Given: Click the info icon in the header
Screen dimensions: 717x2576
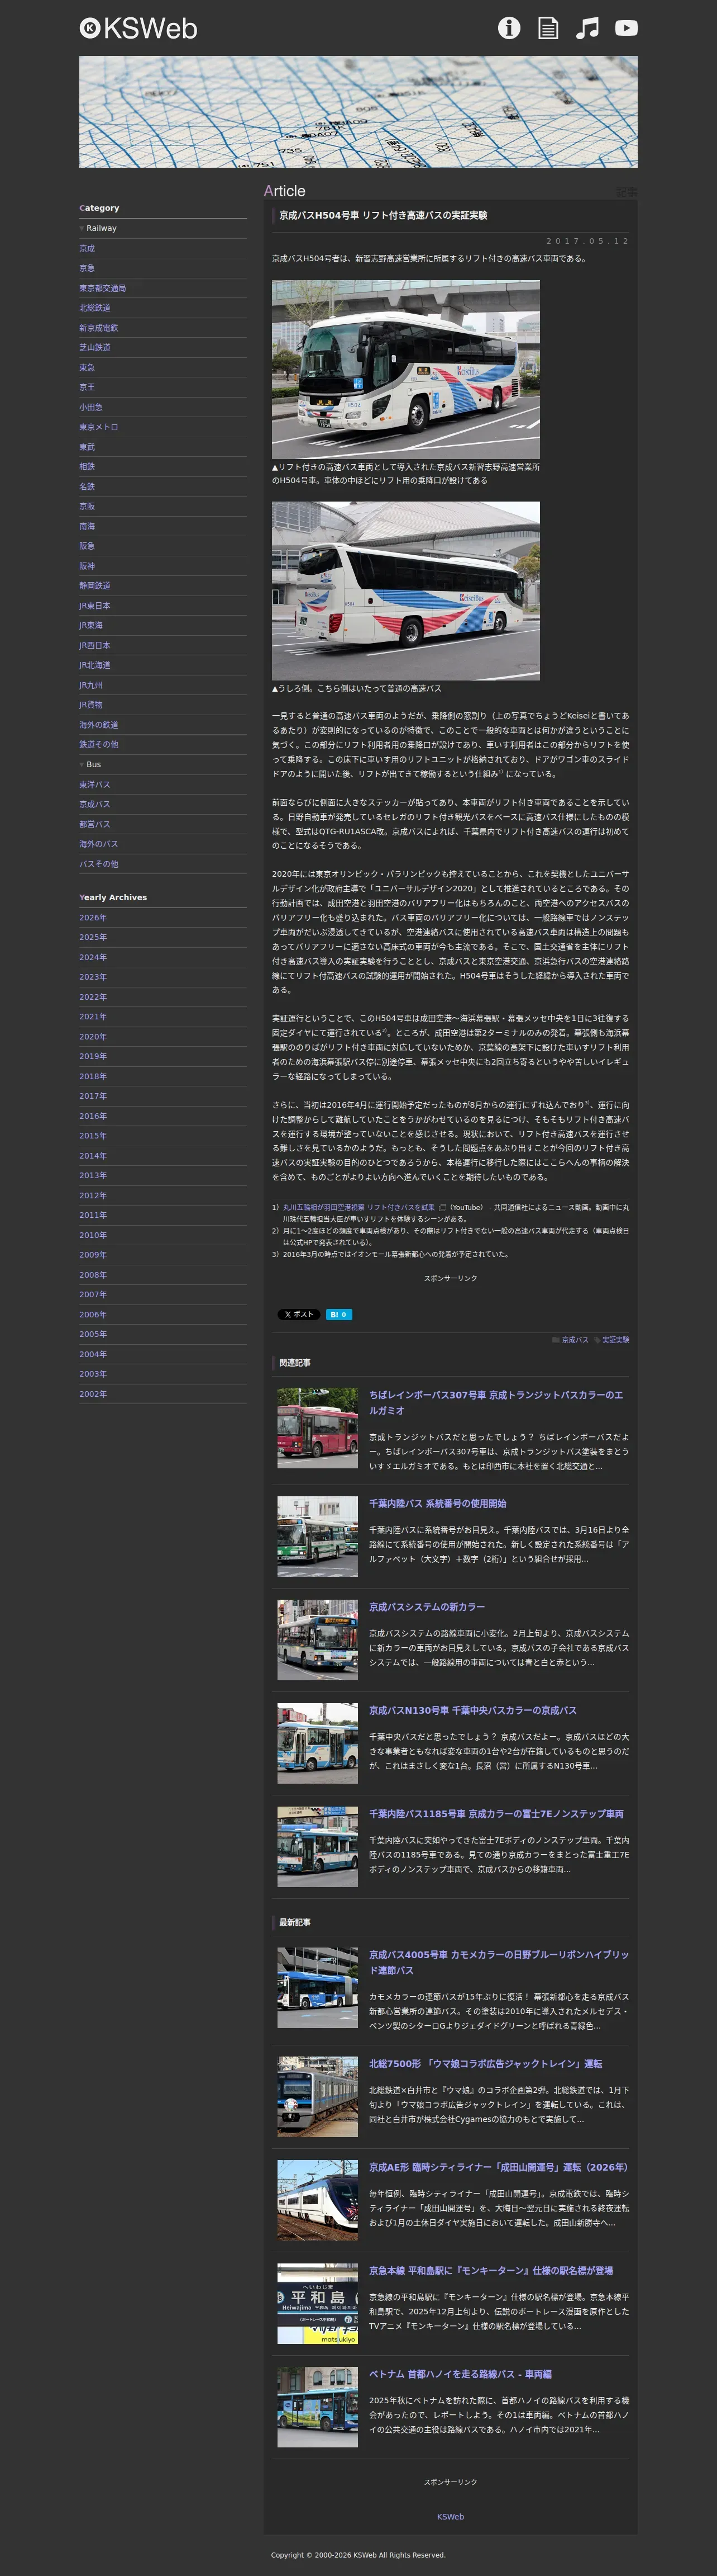Looking at the screenshot, I should tap(508, 28).
